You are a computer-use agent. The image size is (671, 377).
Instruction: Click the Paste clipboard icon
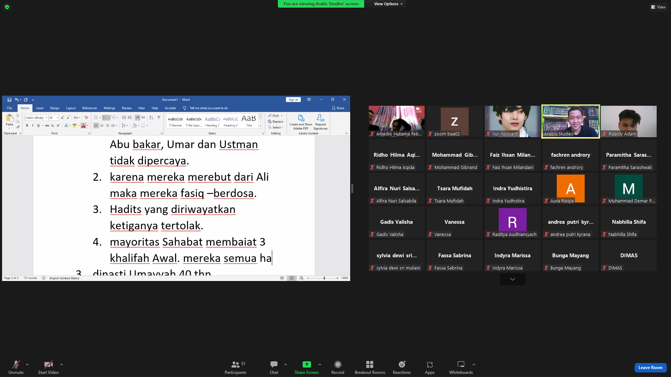tap(9, 118)
